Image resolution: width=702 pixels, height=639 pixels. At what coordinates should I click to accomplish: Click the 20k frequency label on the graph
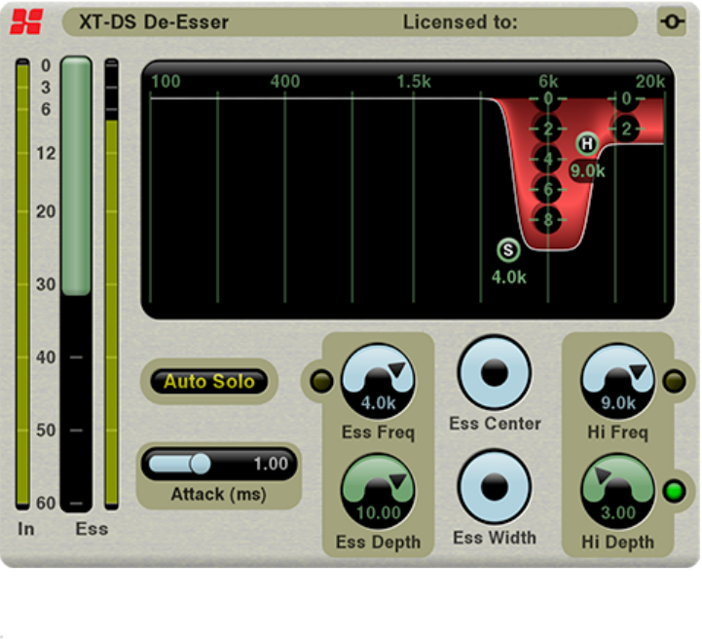pyautogui.click(x=650, y=82)
